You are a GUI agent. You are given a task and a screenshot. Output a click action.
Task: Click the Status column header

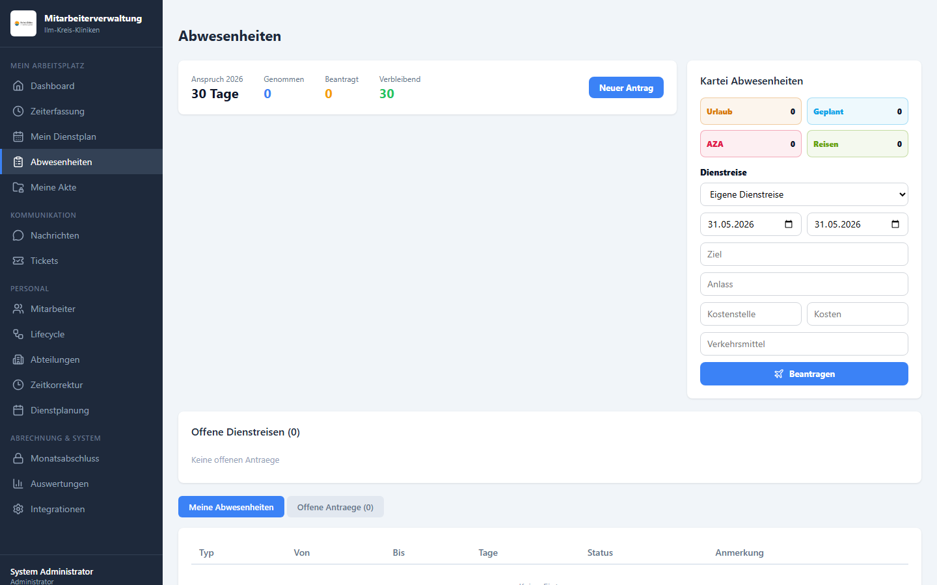pyautogui.click(x=600, y=552)
